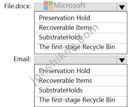The height and width of the screenshot is (107, 130).
Task: Pick first-stage Recycle Bin for Email
Action: coord(81,102)
